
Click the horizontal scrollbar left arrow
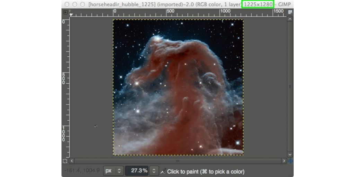(72, 161)
